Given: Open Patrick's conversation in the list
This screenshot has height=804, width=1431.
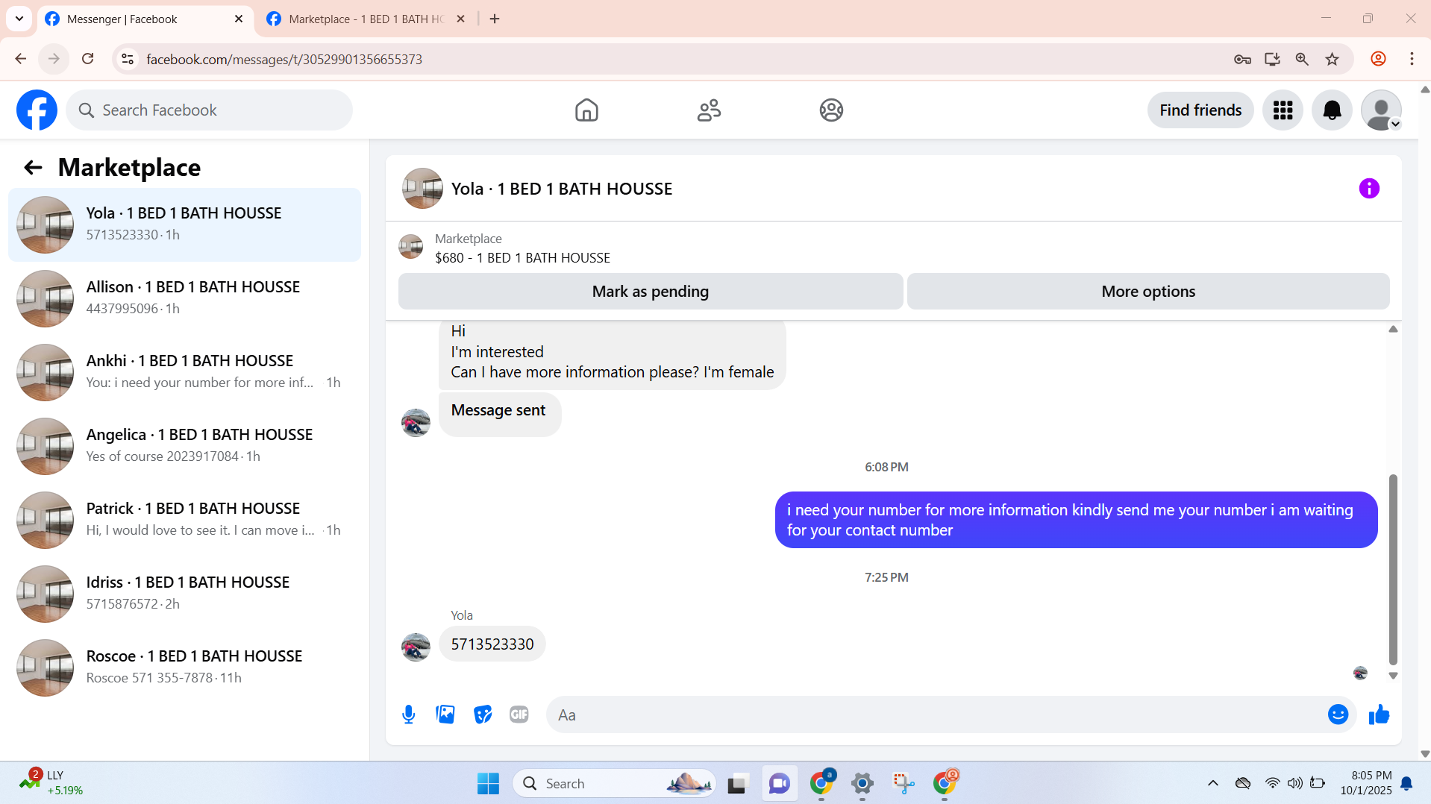Looking at the screenshot, I should point(184,520).
